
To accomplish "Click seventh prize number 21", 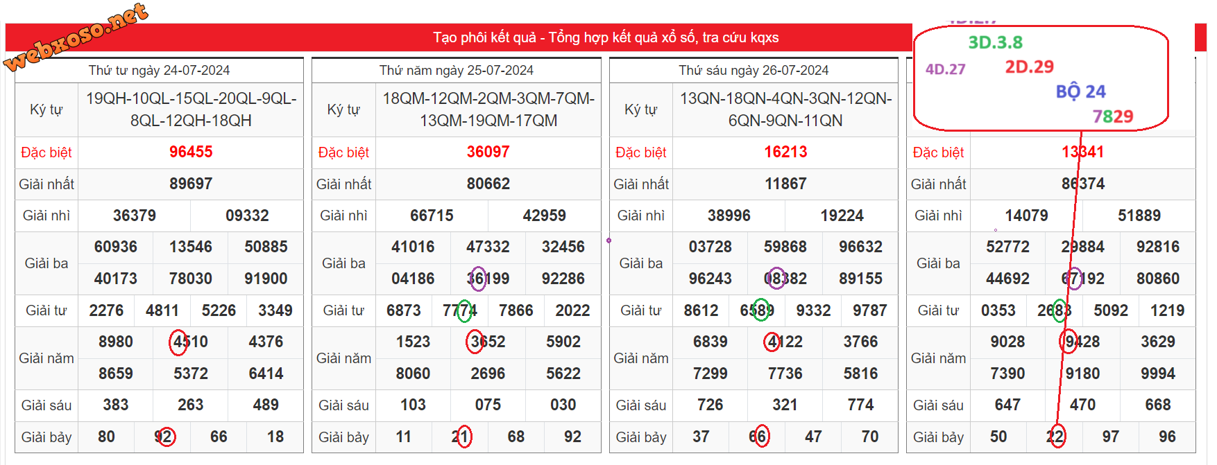I will (460, 437).
